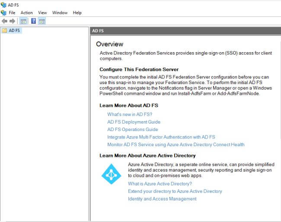The image size is (281, 222).
Task: Click Learn More About AD FS heading
Action: 129,105
